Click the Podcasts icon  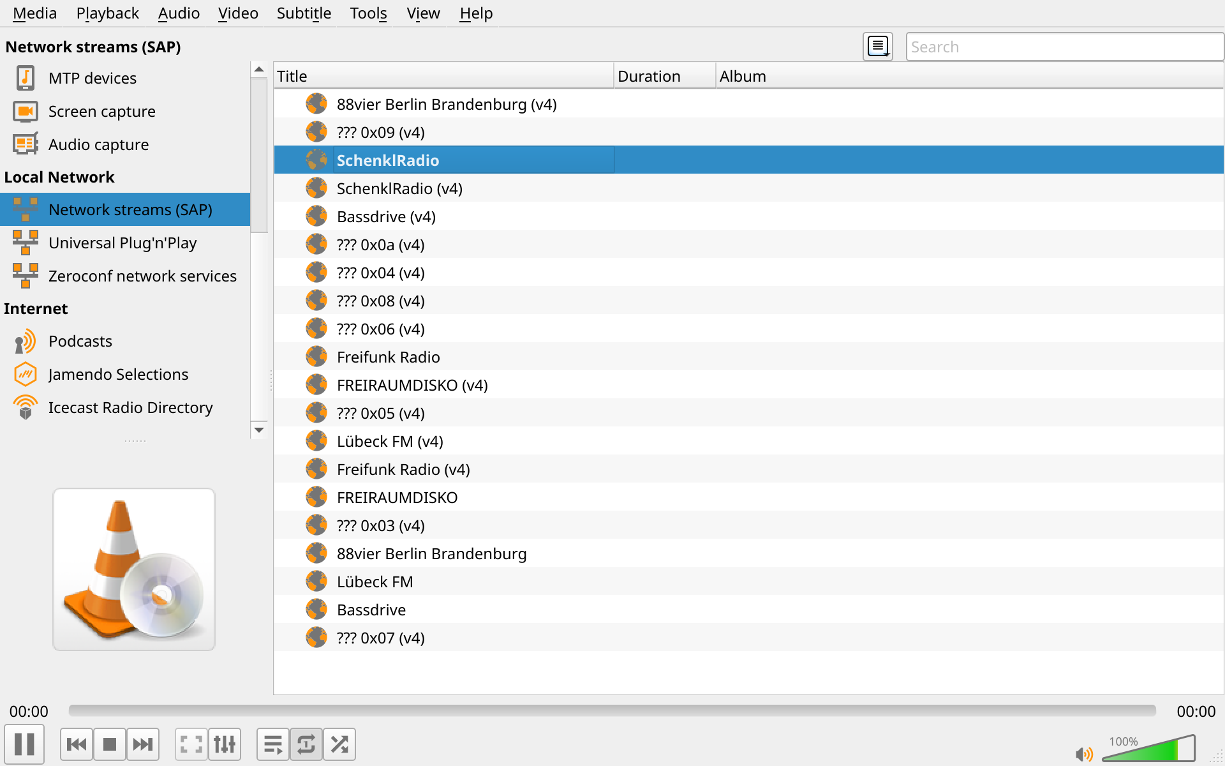(x=26, y=342)
